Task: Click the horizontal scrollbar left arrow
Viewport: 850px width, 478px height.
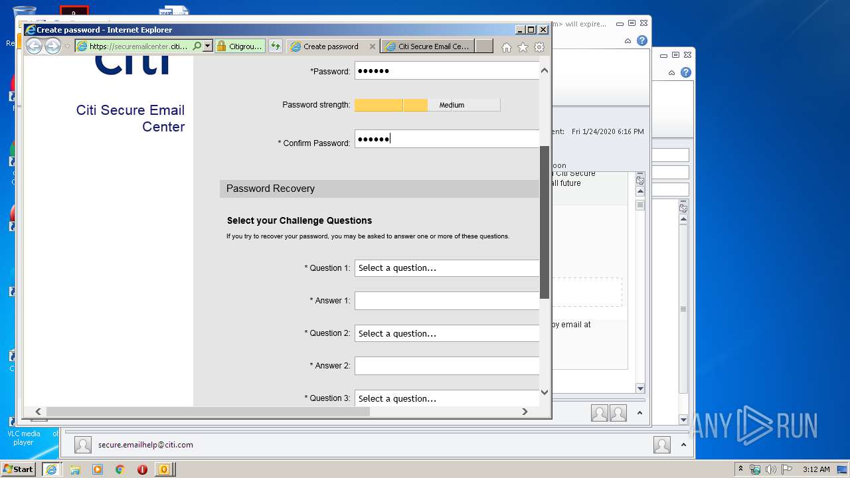Action: coord(38,412)
